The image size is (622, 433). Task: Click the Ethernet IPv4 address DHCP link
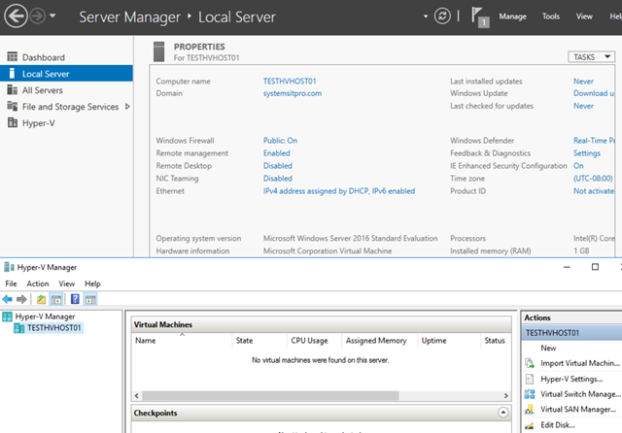click(x=339, y=191)
